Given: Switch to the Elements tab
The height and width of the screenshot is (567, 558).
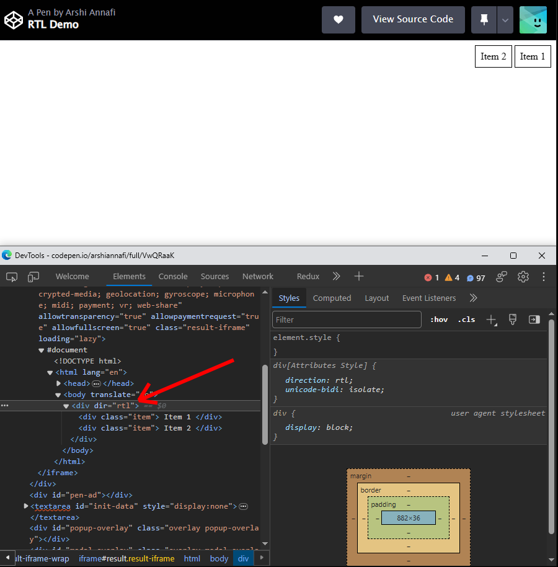Looking at the screenshot, I should click(129, 277).
